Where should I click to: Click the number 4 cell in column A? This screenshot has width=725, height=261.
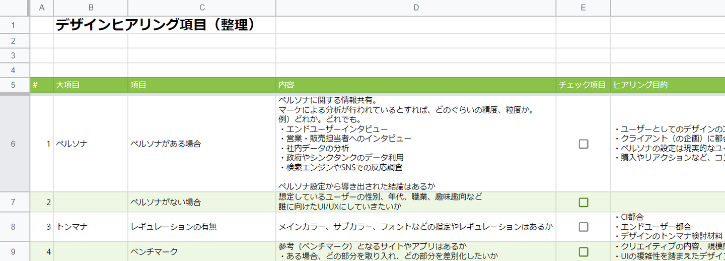[x=42, y=251]
